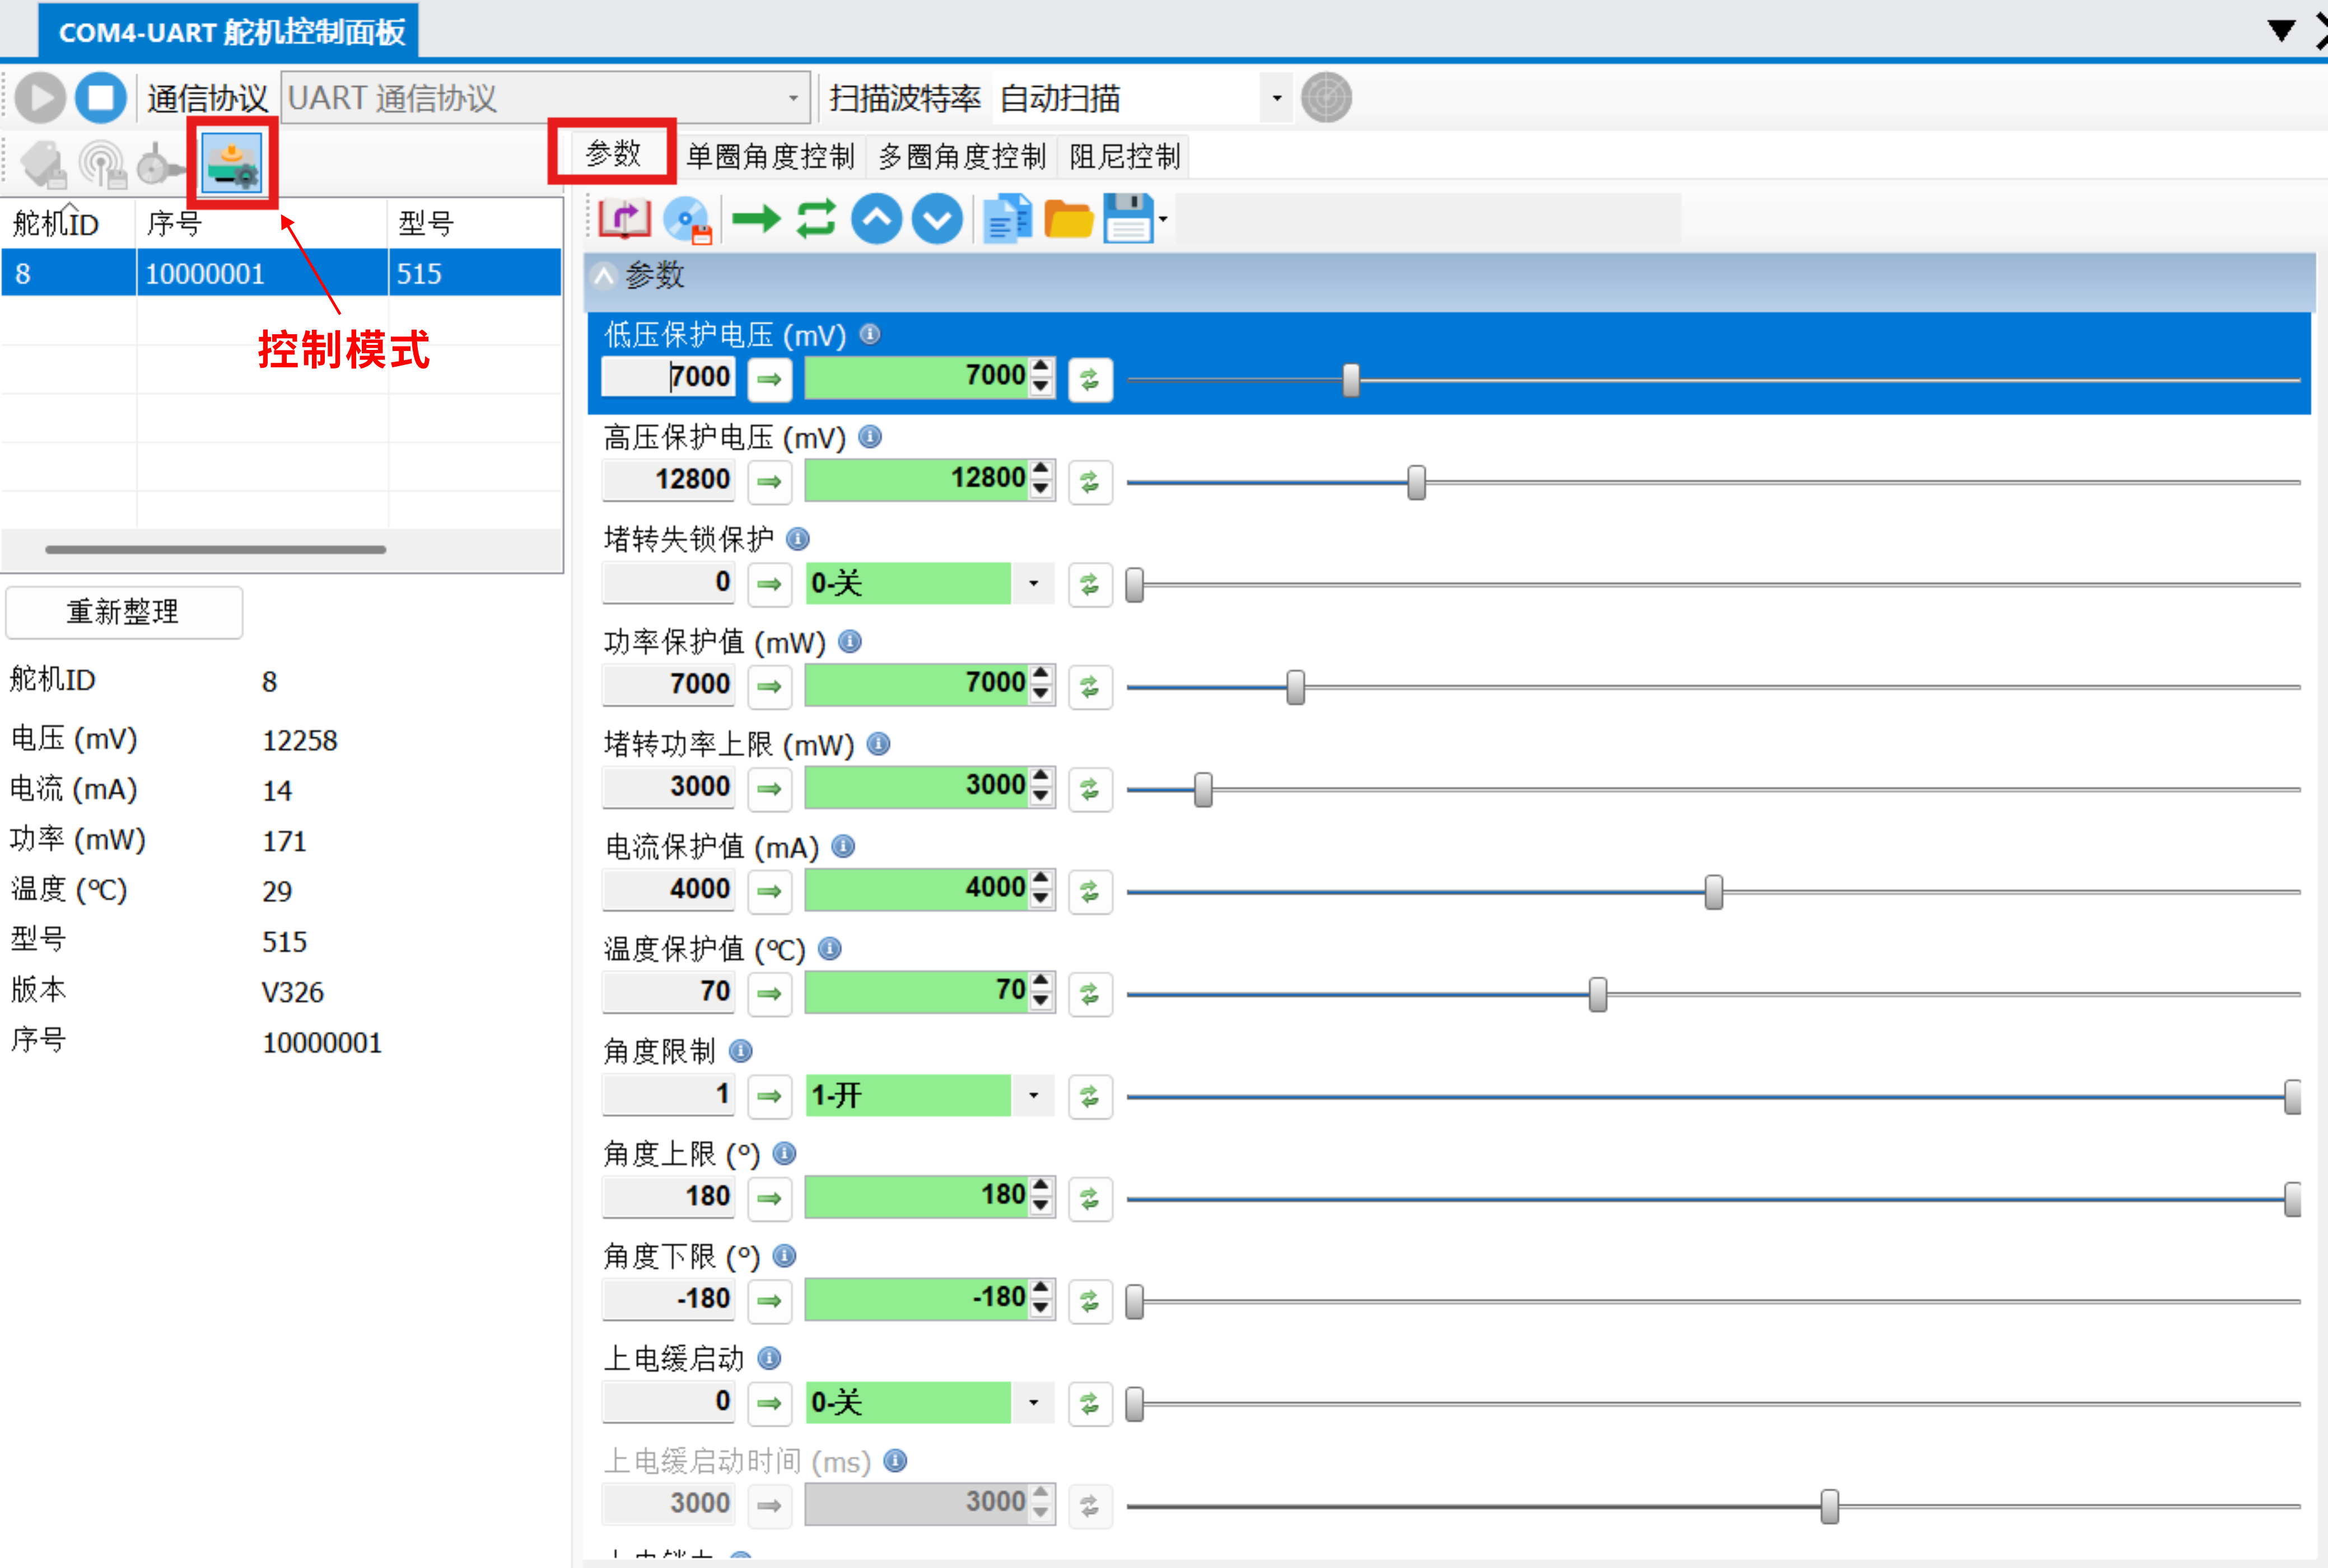Switch to the 单圈角度控制 tab
2328x1568 pixels.
[x=769, y=156]
